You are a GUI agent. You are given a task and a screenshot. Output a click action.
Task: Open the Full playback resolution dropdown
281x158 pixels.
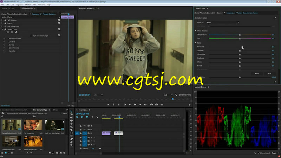coord(168,95)
